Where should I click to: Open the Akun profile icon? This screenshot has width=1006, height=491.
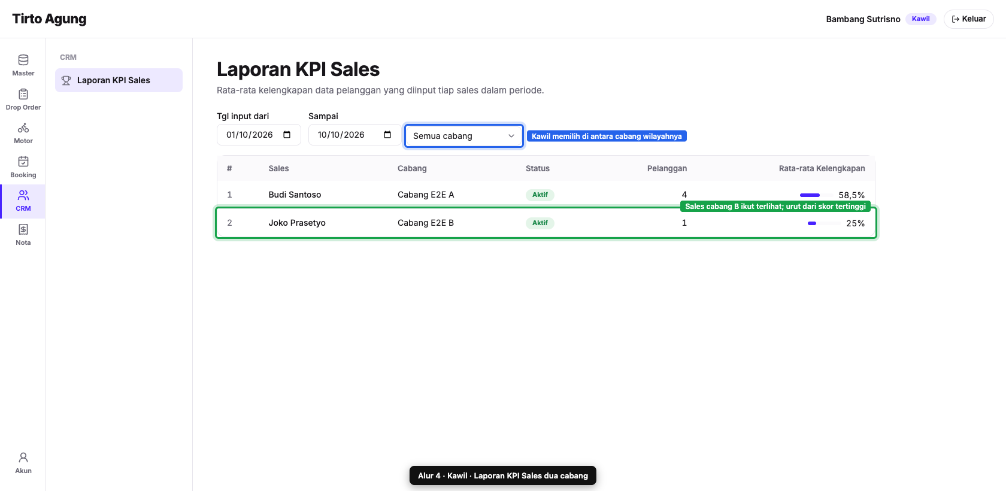[x=23, y=457]
